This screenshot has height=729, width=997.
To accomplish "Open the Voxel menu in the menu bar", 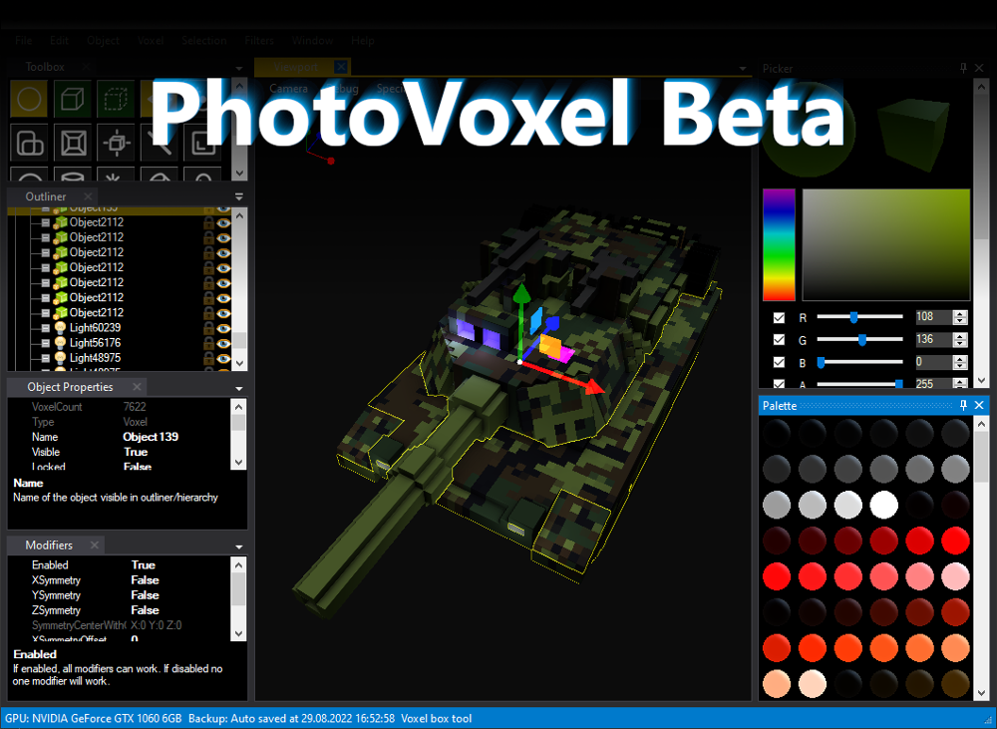I will click(151, 40).
